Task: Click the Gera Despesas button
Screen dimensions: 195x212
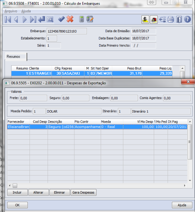Action: (83, 192)
